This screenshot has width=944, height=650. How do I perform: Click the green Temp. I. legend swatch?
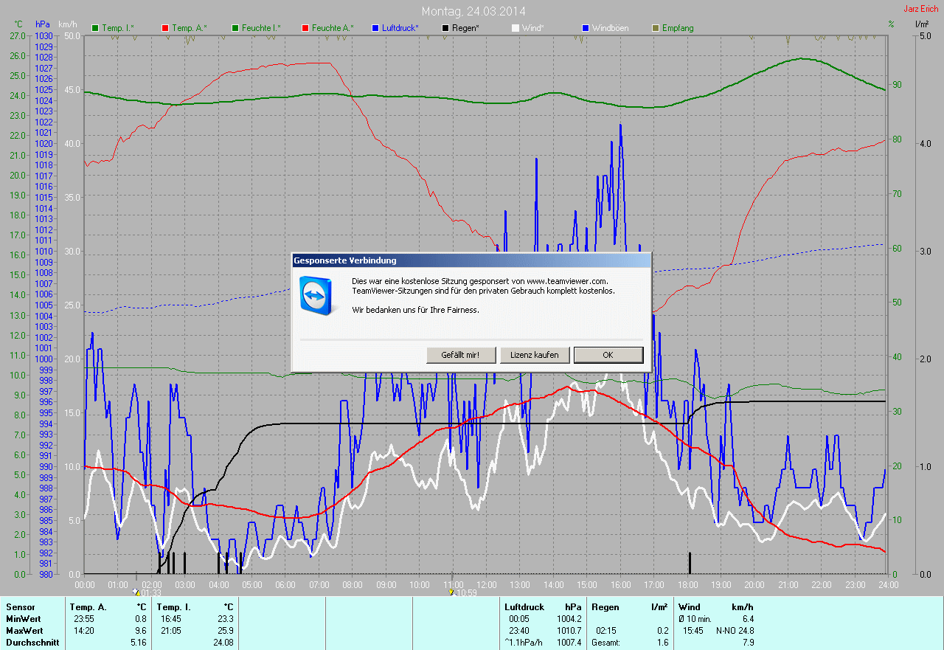(x=95, y=28)
